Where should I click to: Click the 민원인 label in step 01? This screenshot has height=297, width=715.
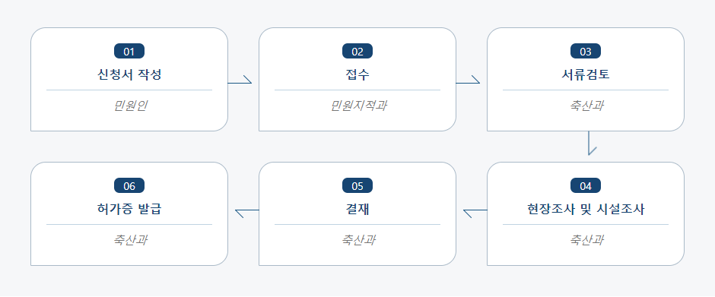pos(130,106)
